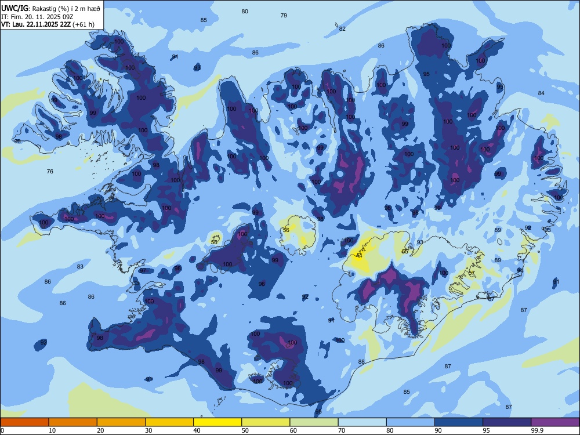Pick the pale yellow 50–60 legend swatch
The image size is (580, 435).
(266, 422)
